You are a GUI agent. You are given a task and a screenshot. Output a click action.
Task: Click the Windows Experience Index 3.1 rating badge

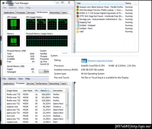84,61
